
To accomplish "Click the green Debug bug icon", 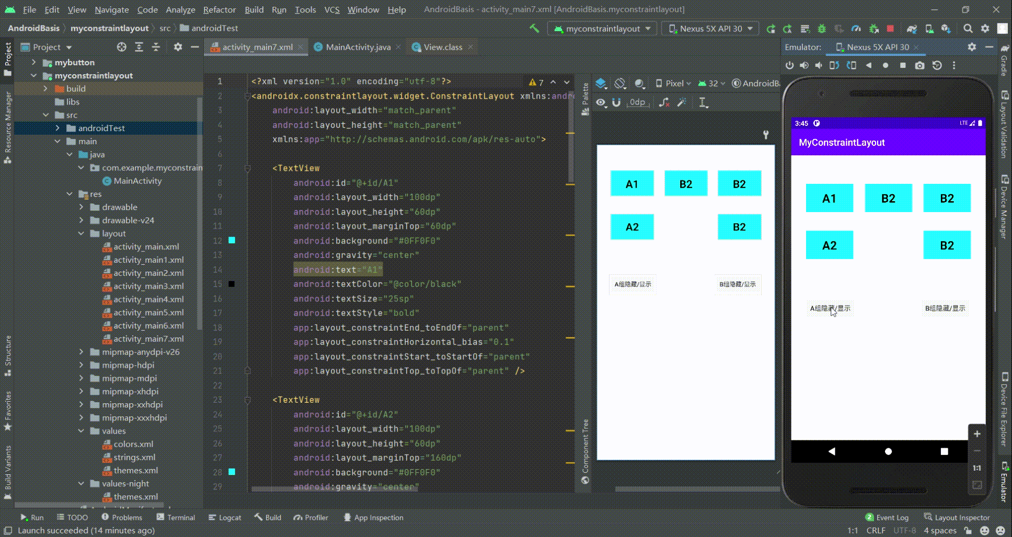I will [x=822, y=29].
